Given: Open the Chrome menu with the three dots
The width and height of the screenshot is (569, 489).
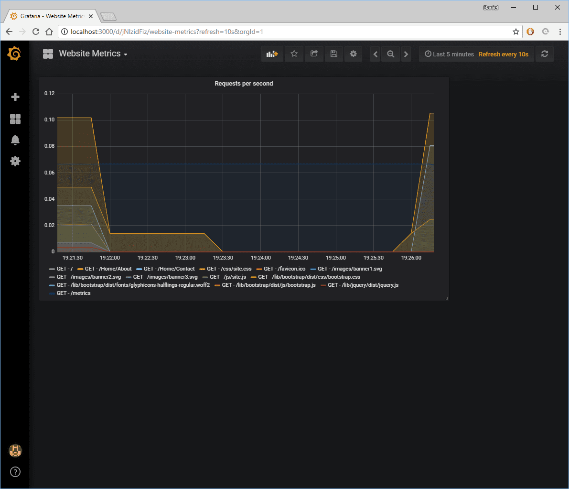Looking at the screenshot, I should [x=559, y=32].
